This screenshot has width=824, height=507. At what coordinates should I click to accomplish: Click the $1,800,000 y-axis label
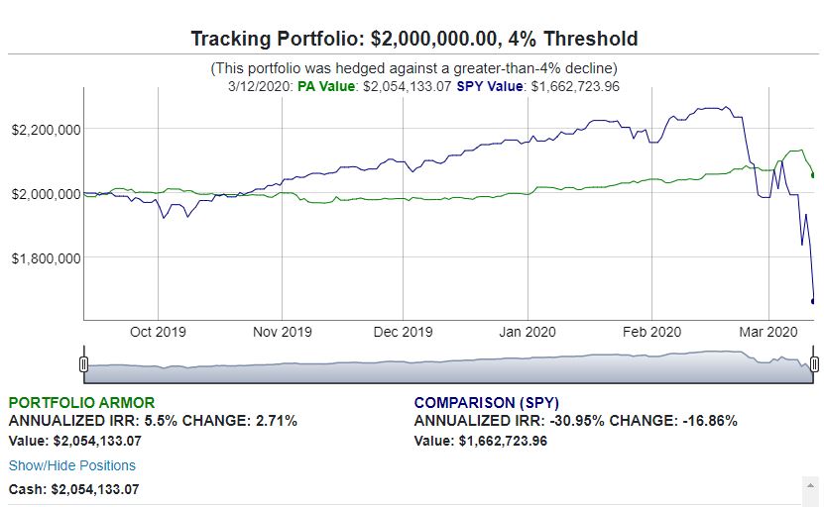tap(47, 258)
